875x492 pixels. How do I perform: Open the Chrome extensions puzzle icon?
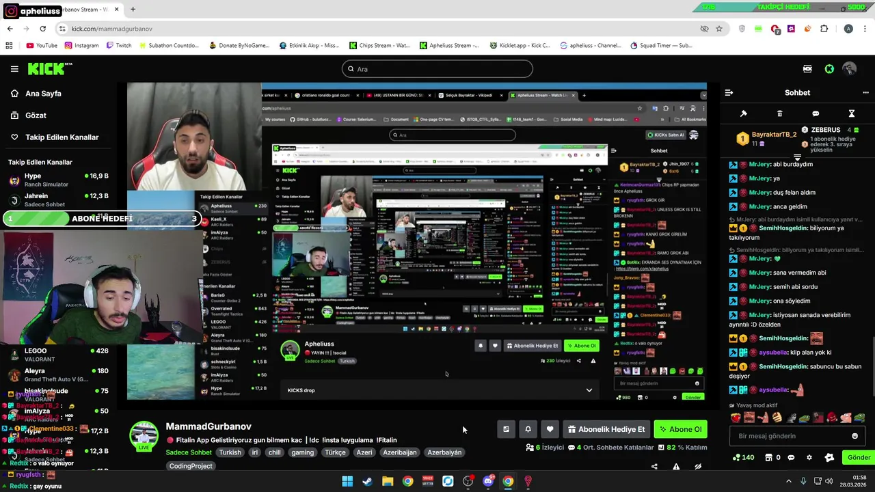[824, 29]
